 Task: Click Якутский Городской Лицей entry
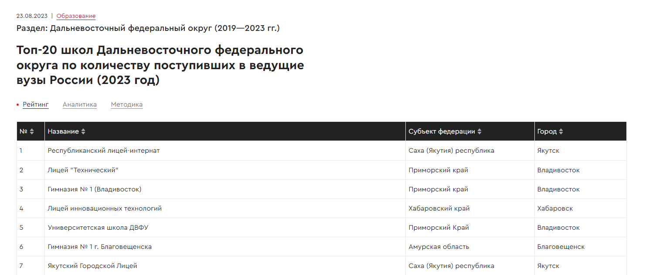(x=92, y=266)
